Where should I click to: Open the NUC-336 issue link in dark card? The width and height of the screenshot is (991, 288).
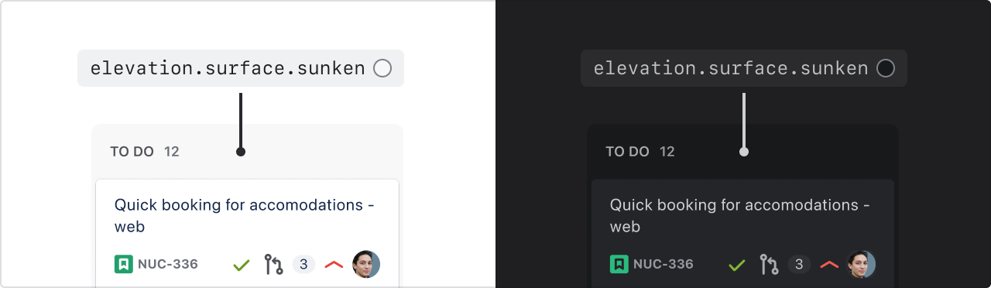pos(664,265)
